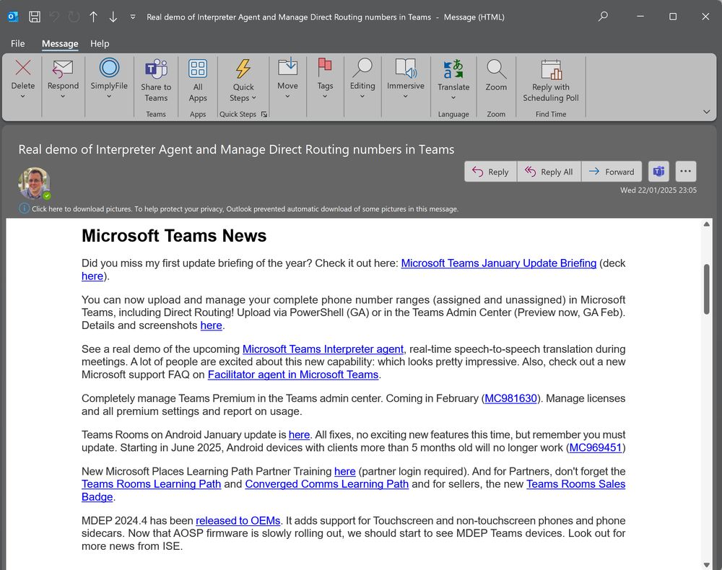This screenshot has height=570, width=722.
Task: Open the Quick Steps dialog launcher
Action: [x=264, y=114]
